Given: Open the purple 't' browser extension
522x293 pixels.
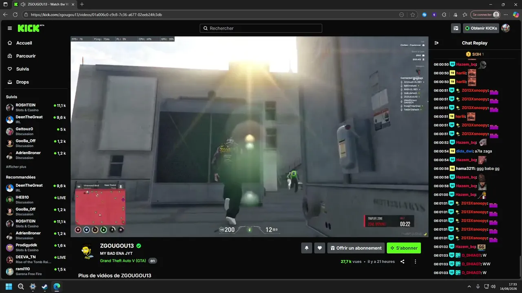Looking at the screenshot, I should pos(434,15).
